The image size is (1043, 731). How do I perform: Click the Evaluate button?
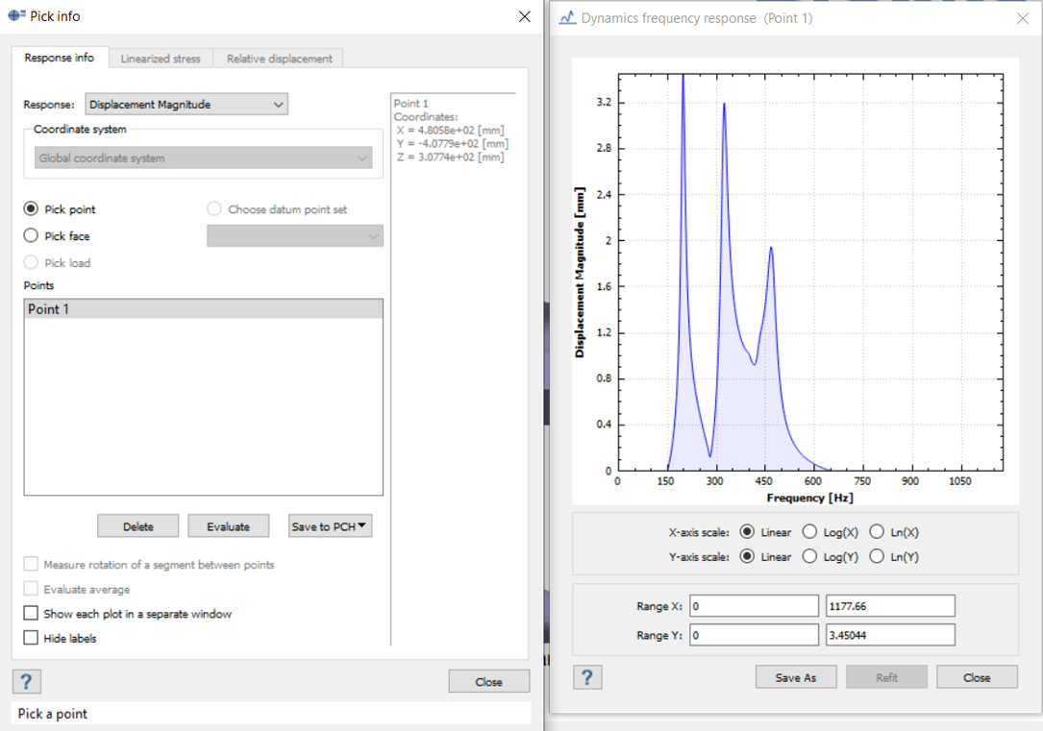pos(228,525)
